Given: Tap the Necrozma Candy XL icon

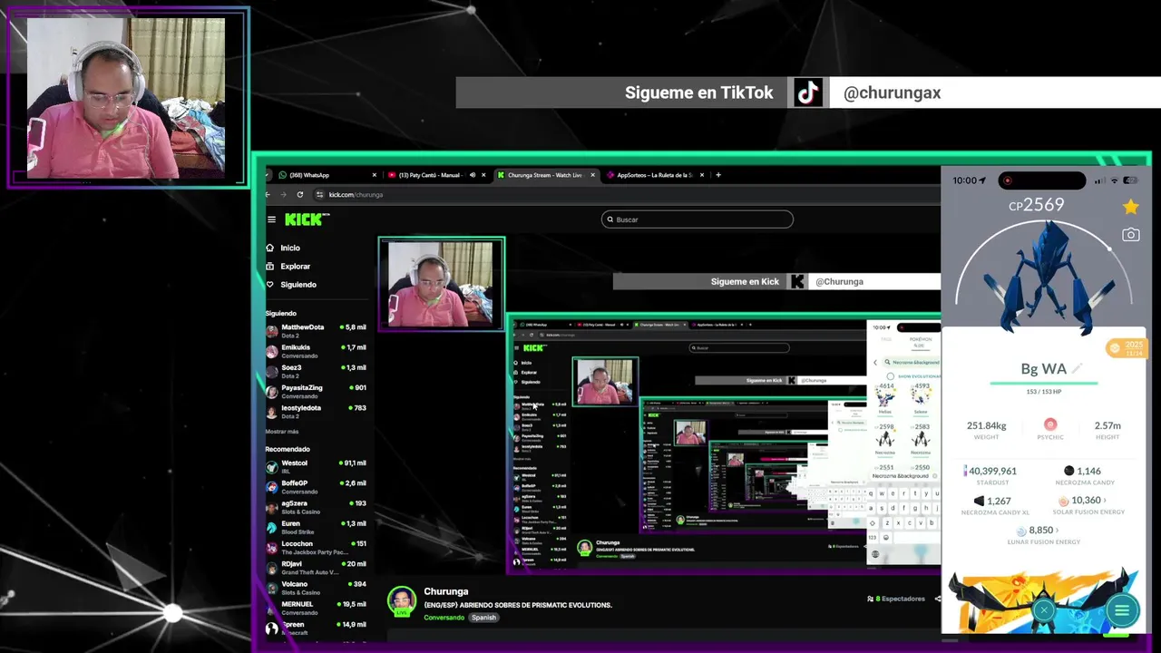Looking at the screenshot, I should click(979, 501).
